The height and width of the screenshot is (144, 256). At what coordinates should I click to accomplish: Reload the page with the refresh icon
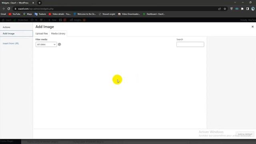(x=9, y=9)
